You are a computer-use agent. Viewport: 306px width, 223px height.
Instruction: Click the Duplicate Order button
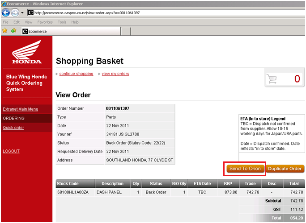(x=285, y=169)
